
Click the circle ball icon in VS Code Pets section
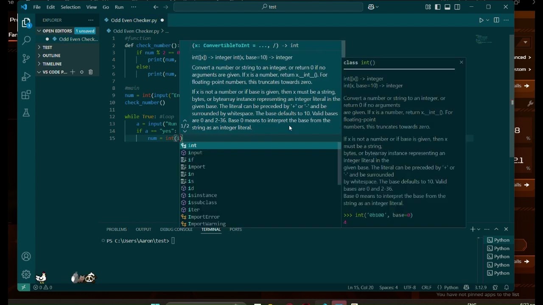pos(82,72)
